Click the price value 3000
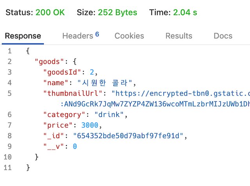250x186 pixels. click(x=90, y=125)
